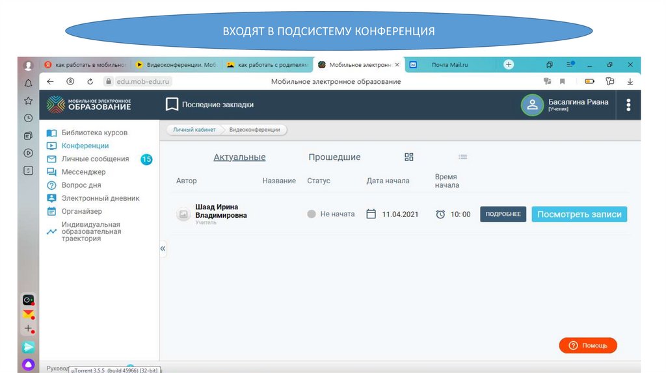Viewport: 666px width, 373px height.
Task: Click the Подробнее button
Action: 503,214
